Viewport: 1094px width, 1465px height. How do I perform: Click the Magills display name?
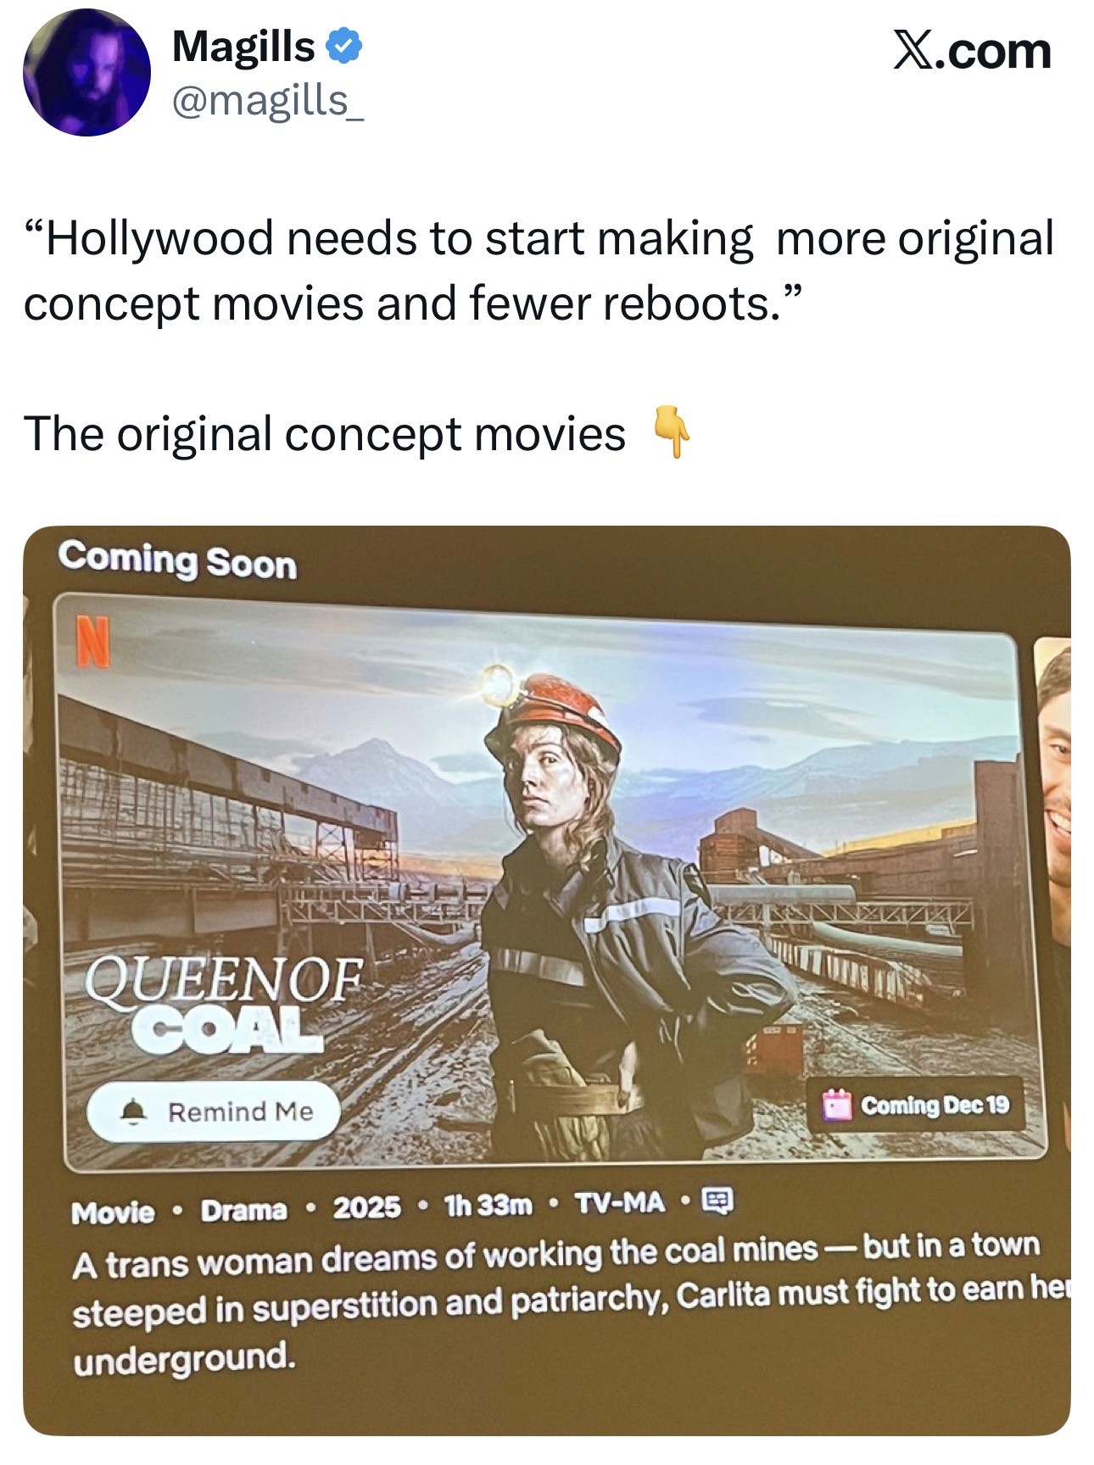(243, 46)
